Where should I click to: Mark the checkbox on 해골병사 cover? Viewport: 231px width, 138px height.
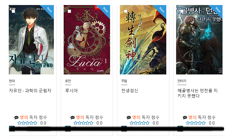(x=182, y=11)
